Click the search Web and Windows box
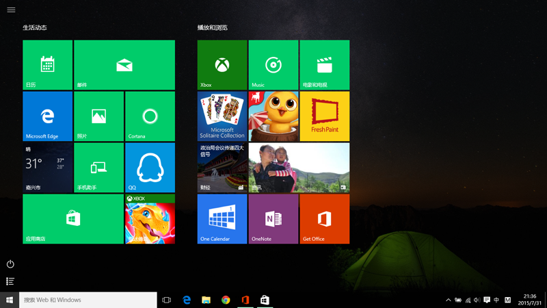This screenshot has width=547, height=308. click(x=89, y=300)
